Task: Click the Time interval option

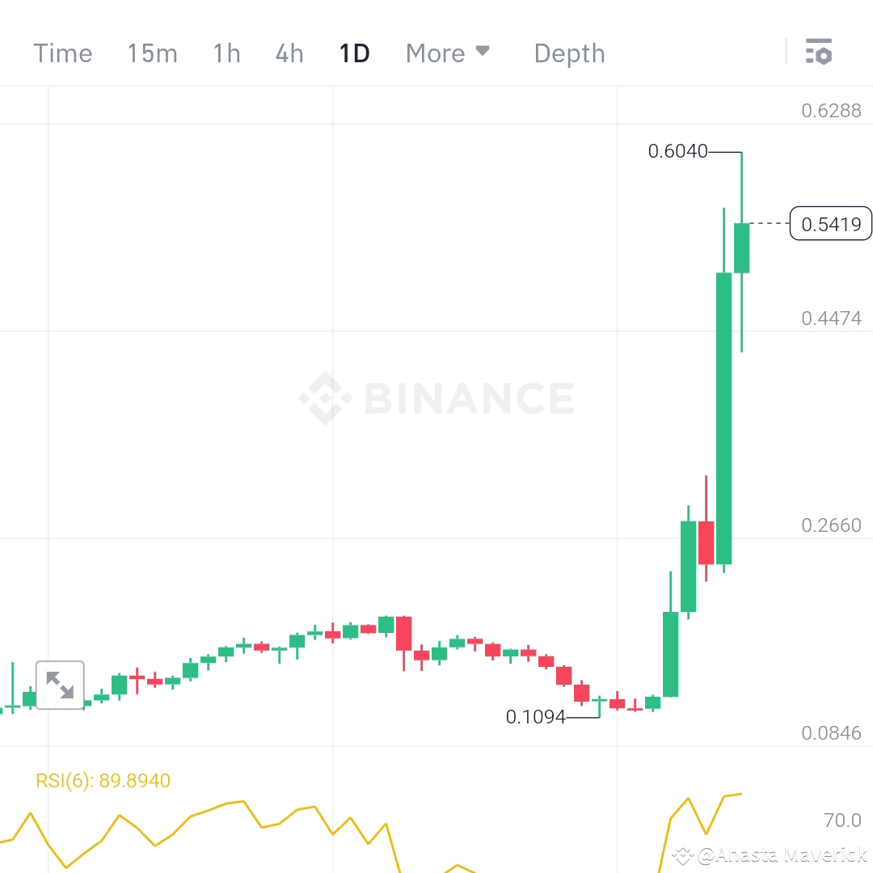Action: [62, 53]
